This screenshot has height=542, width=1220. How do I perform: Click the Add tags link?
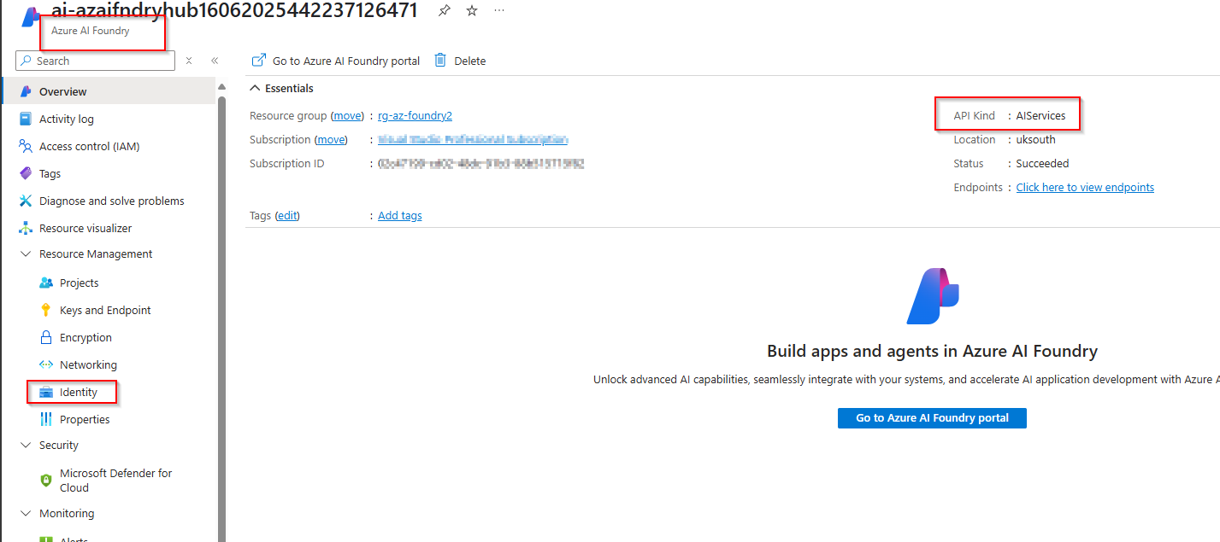coord(400,215)
